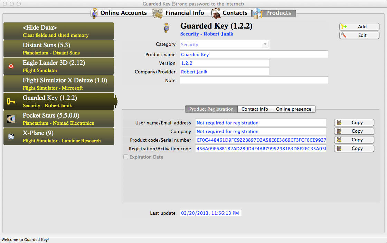Select X-Plane (9) list entry
Image resolution: width=387 pixels, height=243 pixels.
pos(59,136)
